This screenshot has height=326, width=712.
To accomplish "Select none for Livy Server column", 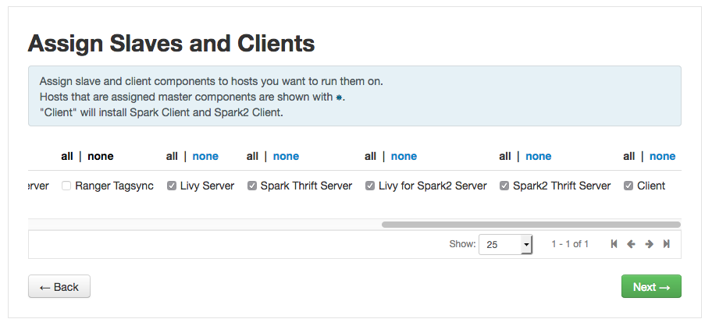I will point(205,156).
